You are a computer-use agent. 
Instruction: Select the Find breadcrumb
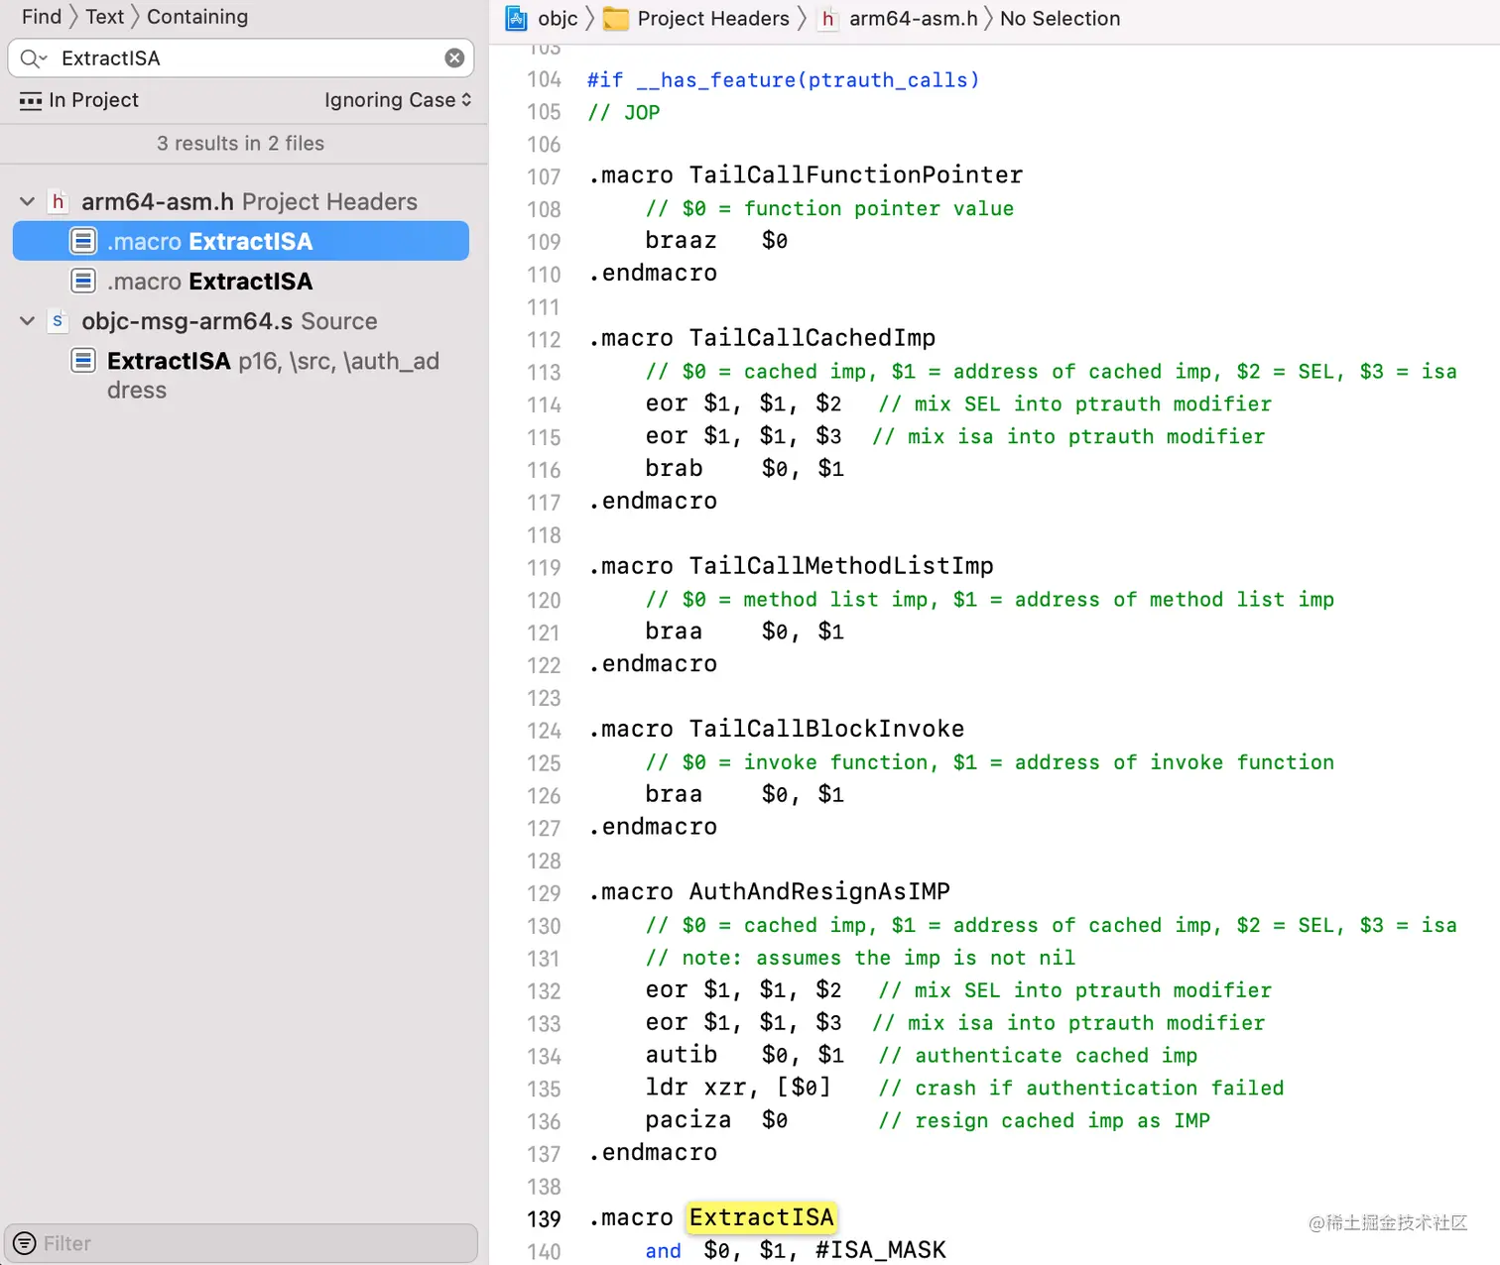pos(42,17)
